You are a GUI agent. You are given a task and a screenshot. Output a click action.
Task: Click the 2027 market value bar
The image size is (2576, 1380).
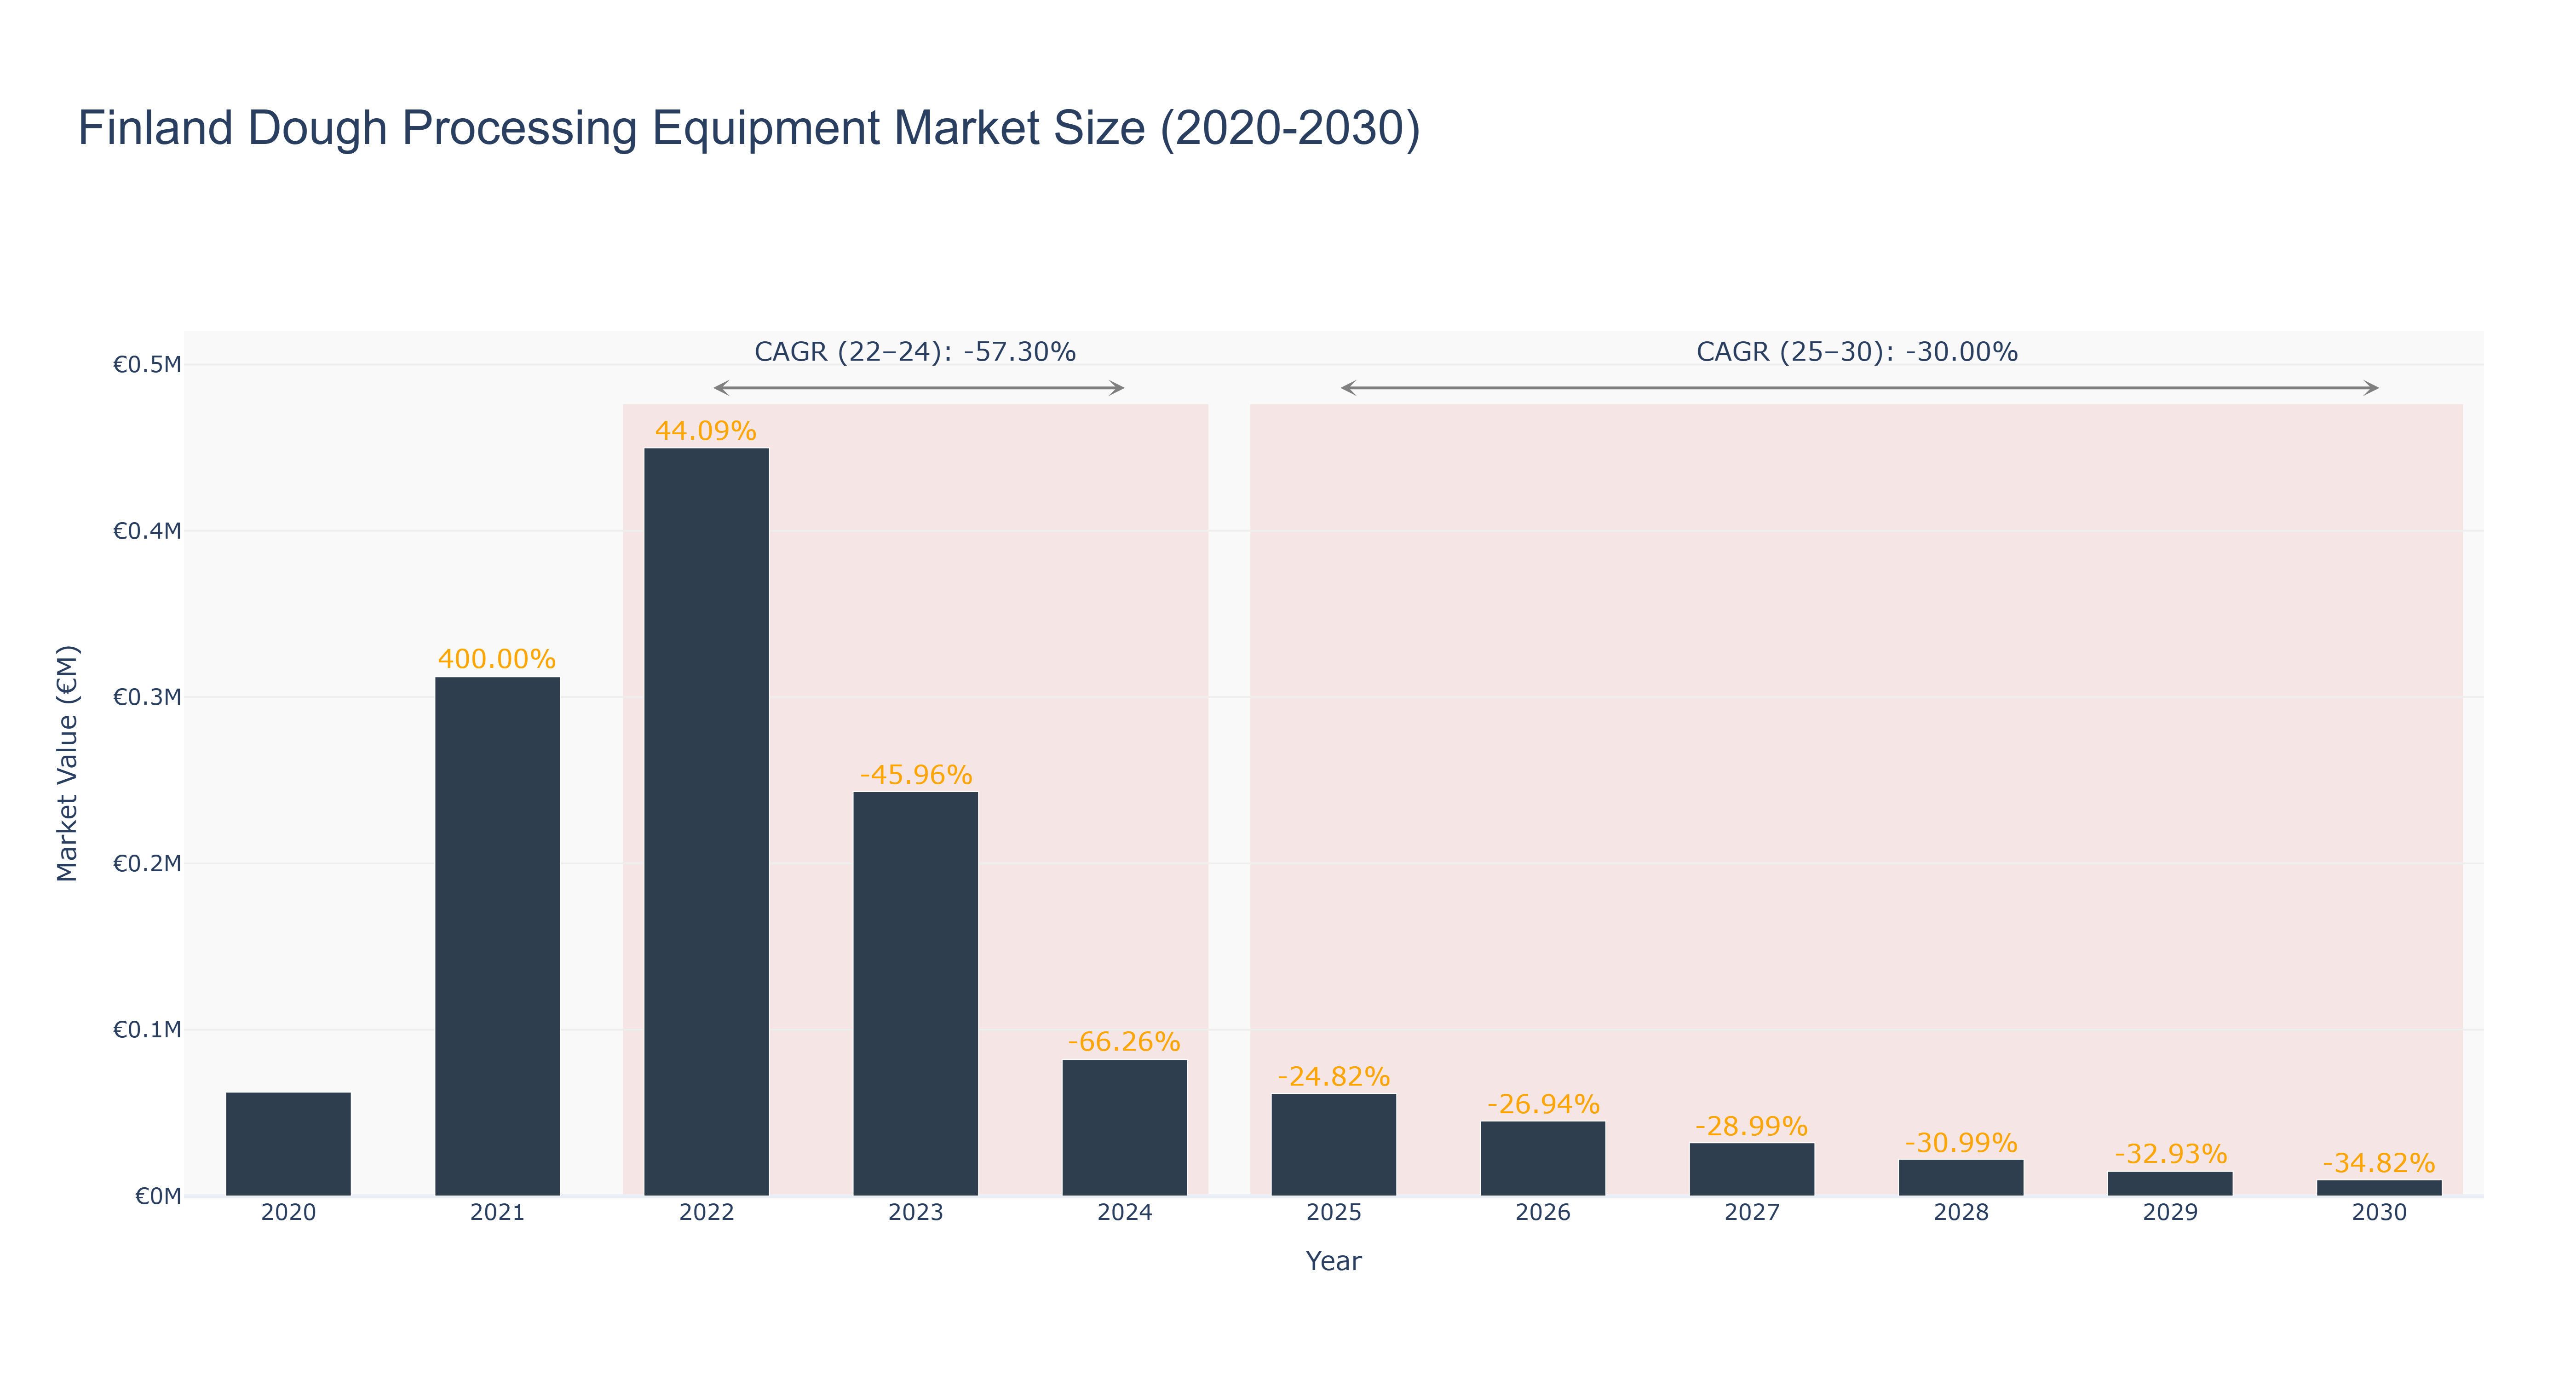coord(1751,1169)
